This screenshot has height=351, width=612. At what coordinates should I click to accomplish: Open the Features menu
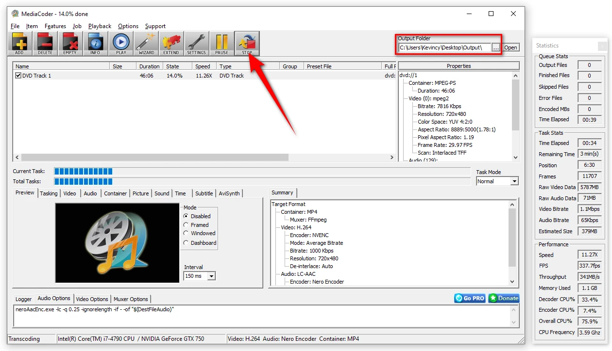pos(55,26)
